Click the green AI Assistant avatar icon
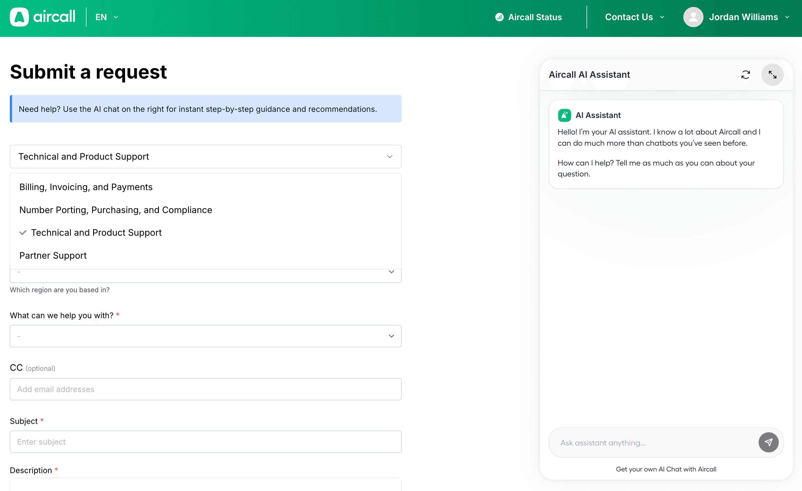Screen dimensions: 802x491 pos(564,115)
